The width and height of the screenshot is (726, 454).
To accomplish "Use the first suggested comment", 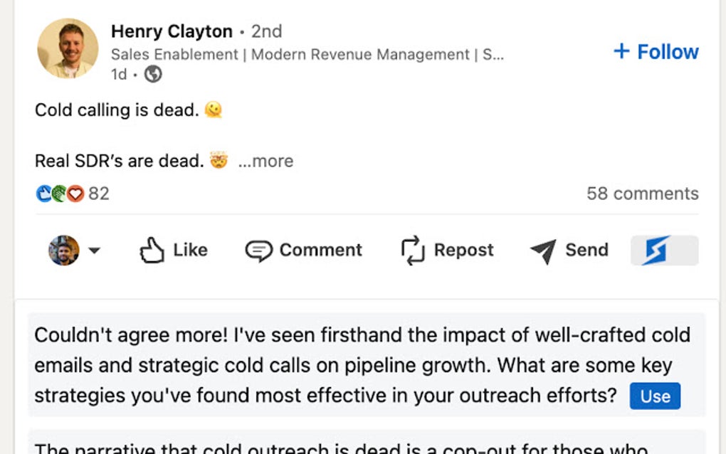I will (654, 396).
